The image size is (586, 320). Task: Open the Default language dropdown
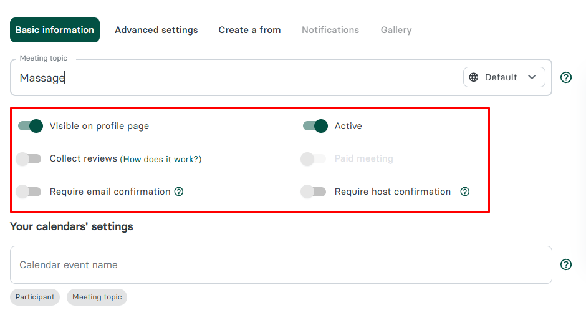pos(504,77)
